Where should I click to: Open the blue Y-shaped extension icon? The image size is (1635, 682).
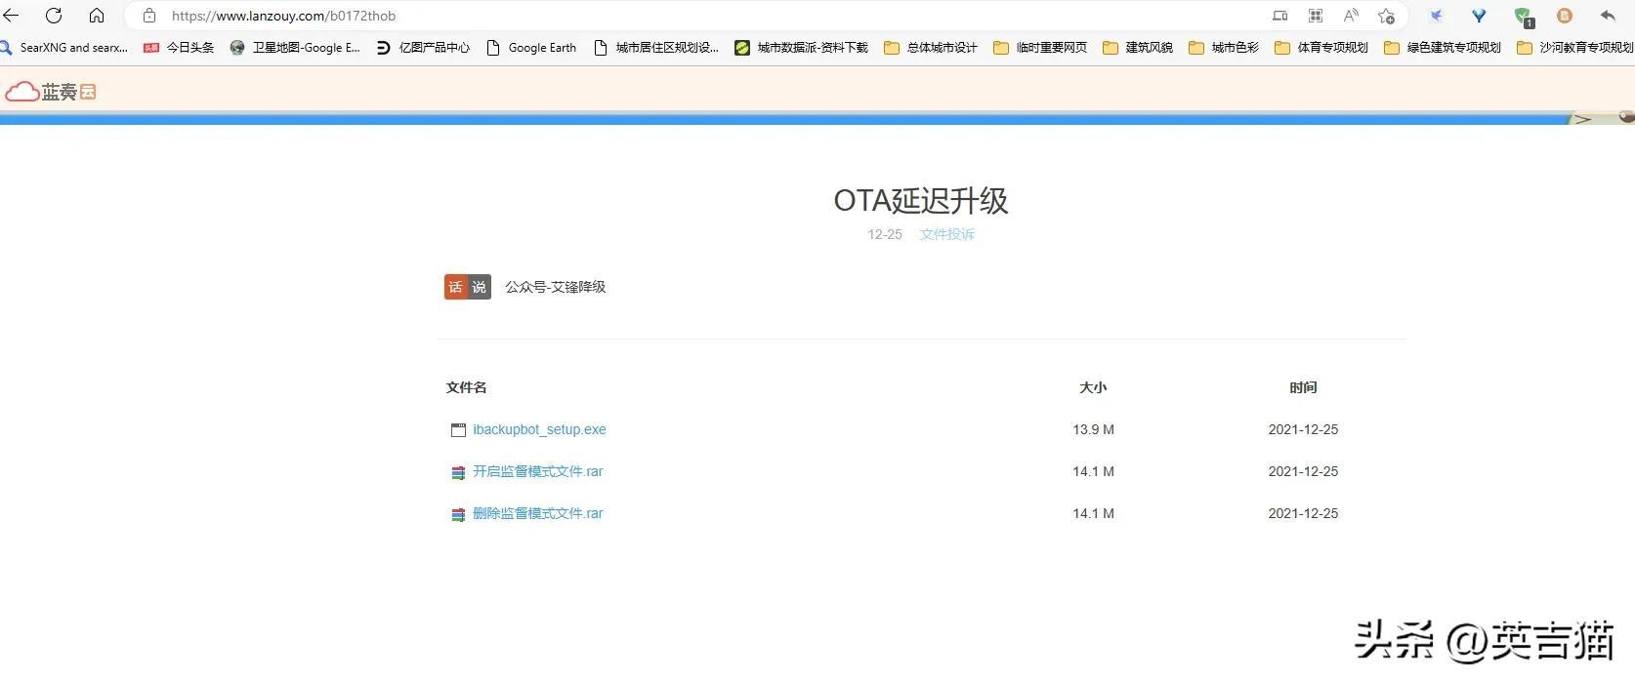click(1479, 16)
